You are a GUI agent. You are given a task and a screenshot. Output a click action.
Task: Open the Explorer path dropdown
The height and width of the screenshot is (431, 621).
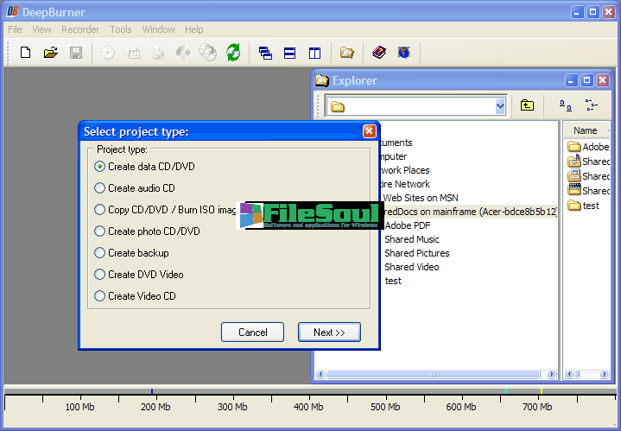pyautogui.click(x=500, y=106)
